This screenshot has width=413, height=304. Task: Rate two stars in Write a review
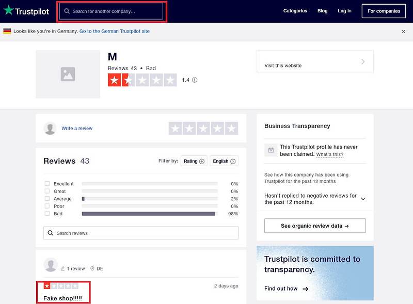tap(189, 129)
